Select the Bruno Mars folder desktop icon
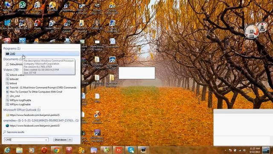The image size is (273, 154). [112, 81]
